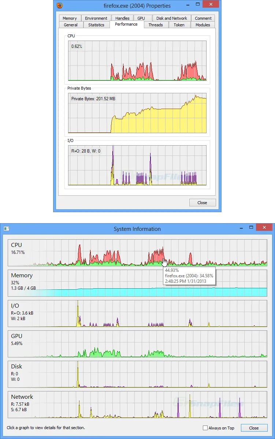Open the Environment tab

point(96,18)
